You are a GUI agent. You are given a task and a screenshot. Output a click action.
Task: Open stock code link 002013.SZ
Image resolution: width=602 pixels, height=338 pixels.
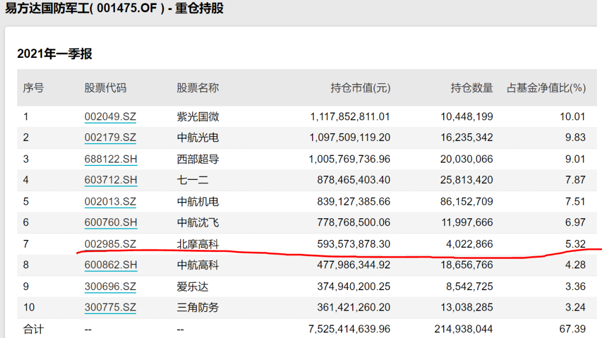coord(110,202)
